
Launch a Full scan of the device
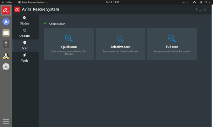172,44
